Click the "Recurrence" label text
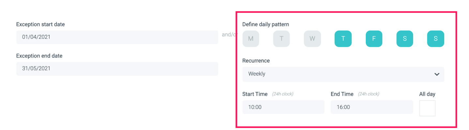The width and height of the screenshot is (469, 130). coord(256,61)
